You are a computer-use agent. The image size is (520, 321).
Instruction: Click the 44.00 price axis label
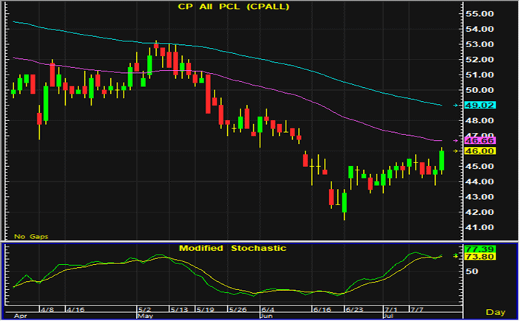pyautogui.click(x=479, y=182)
